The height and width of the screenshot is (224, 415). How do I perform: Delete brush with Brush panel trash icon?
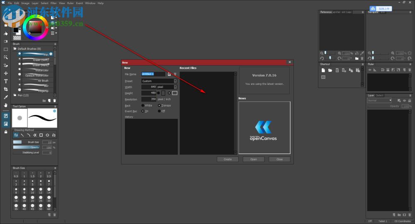pos(54,101)
